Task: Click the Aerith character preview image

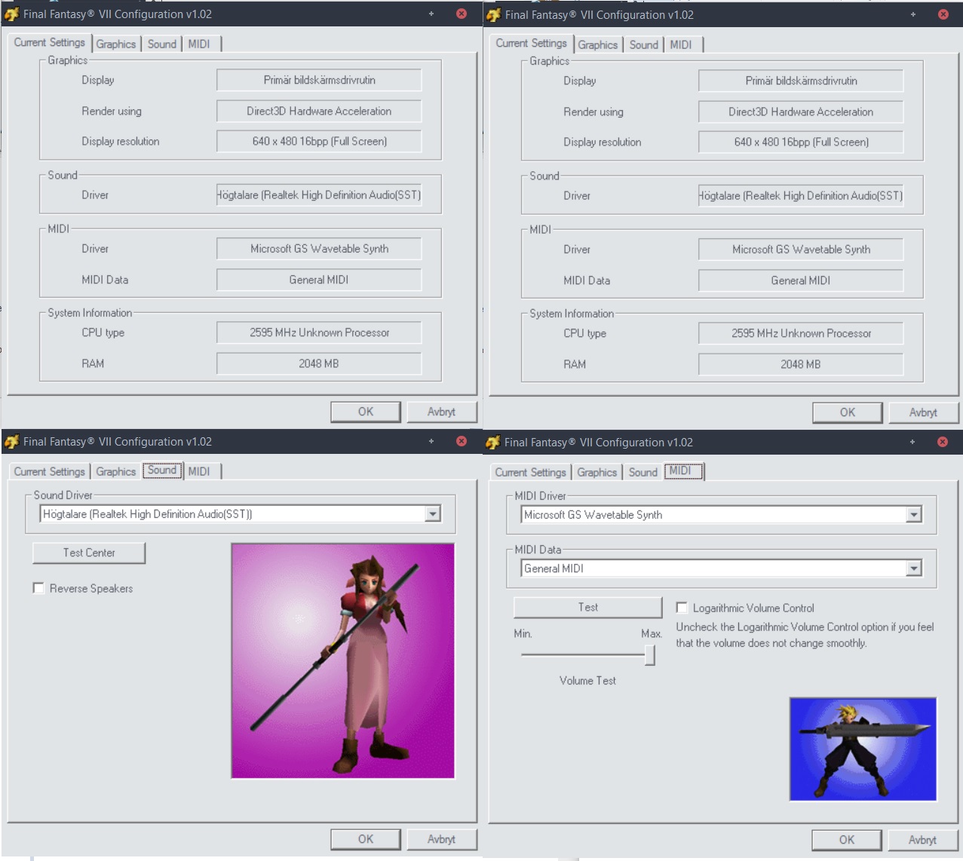Action: click(342, 660)
